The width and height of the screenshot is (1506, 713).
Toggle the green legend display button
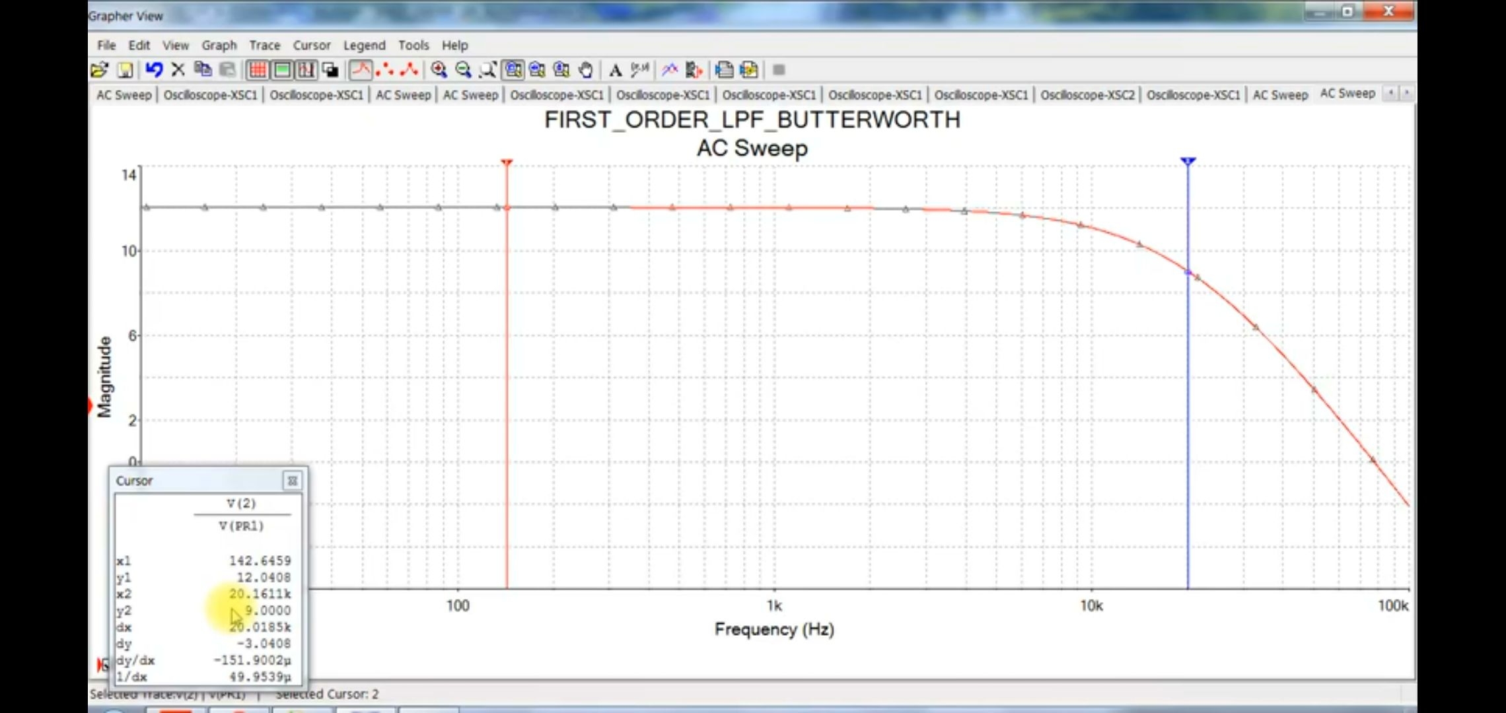point(282,70)
